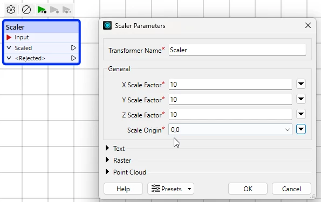Image resolution: width=321 pixels, height=202 pixels.
Task: Open Z Scale Factor options arrow
Action: 300,114
